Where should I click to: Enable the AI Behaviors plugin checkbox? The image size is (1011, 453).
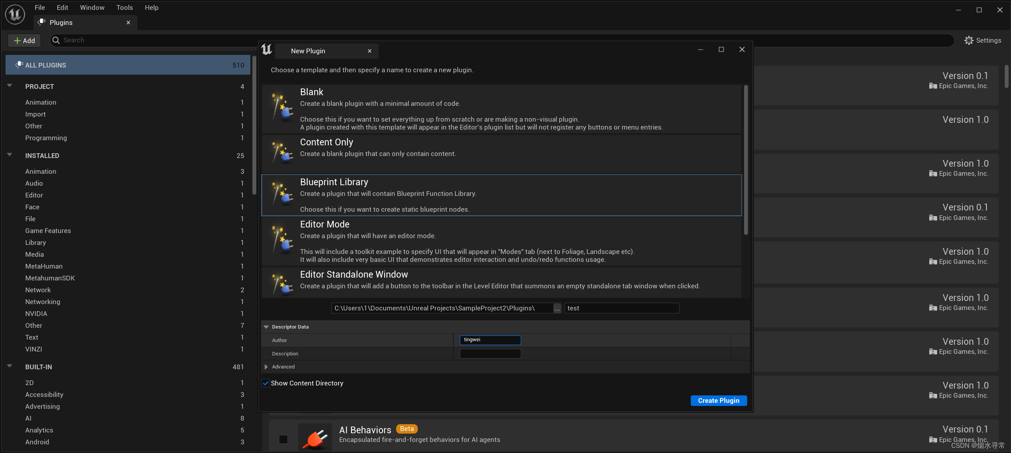tap(283, 439)
